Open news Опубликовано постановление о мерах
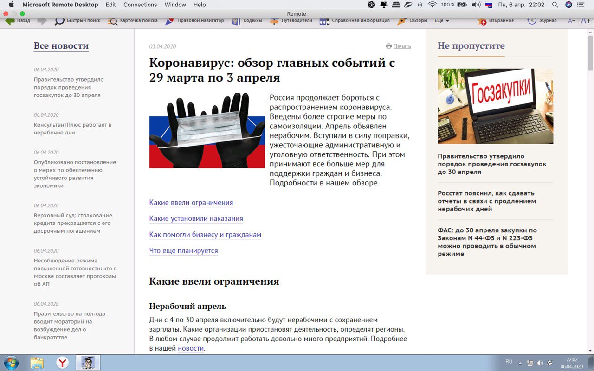This screenshot has height=371, width=594. [x=75, y=174]
